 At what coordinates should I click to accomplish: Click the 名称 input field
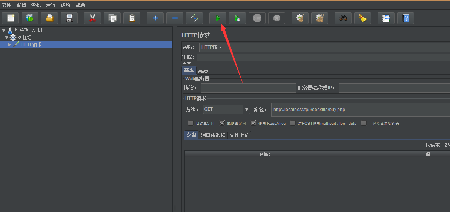325,47
